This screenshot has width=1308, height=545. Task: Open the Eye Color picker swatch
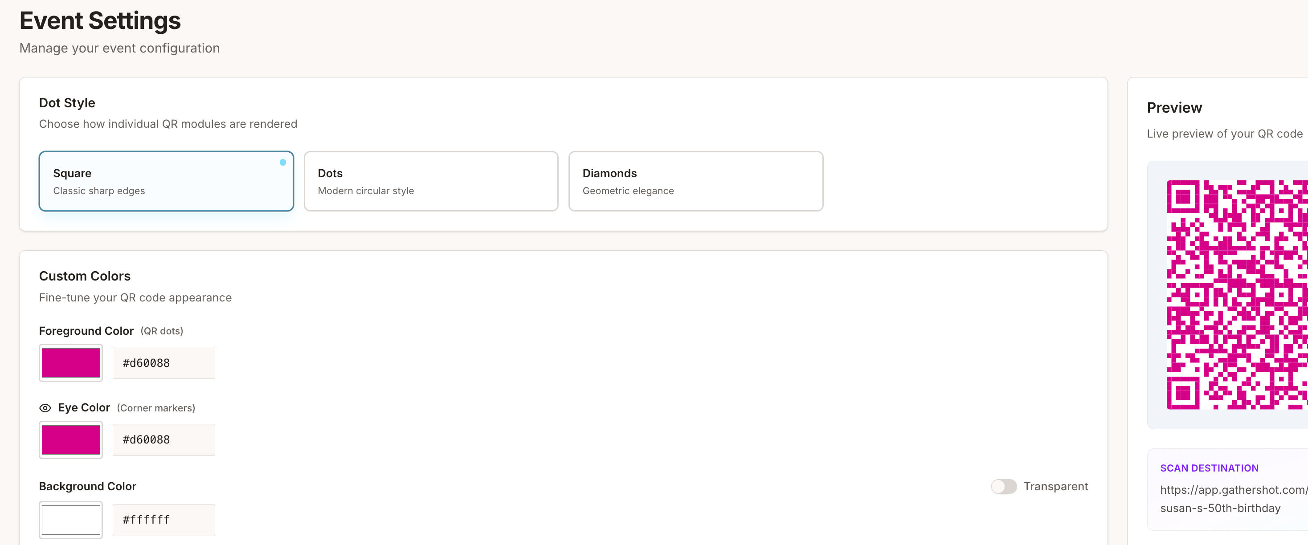[70, 439]
